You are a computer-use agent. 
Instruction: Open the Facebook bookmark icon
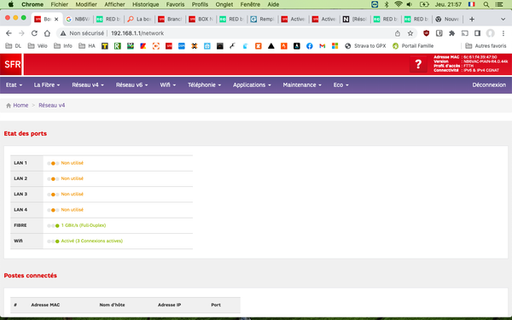coord(309,46)
